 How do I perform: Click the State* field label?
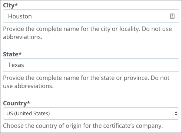(12, 54)
